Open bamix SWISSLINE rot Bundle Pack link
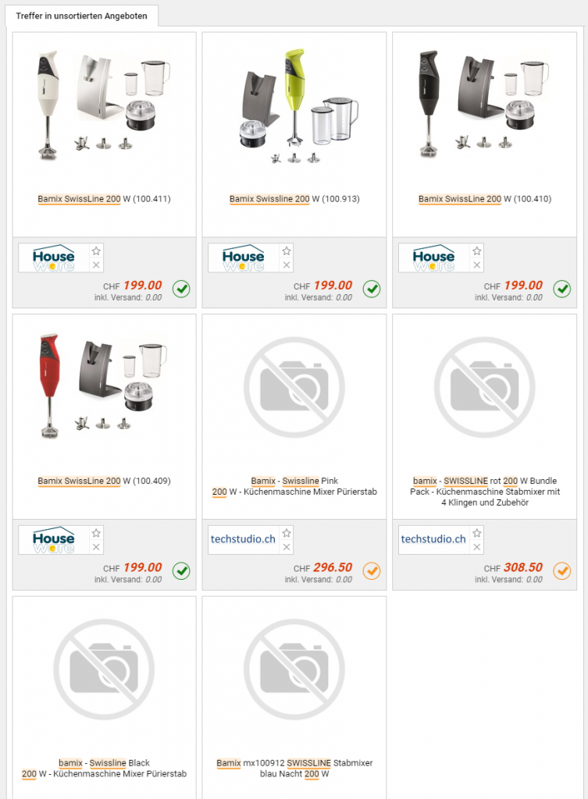This screenshot has width=588, height=799. [x=484, y=492]
